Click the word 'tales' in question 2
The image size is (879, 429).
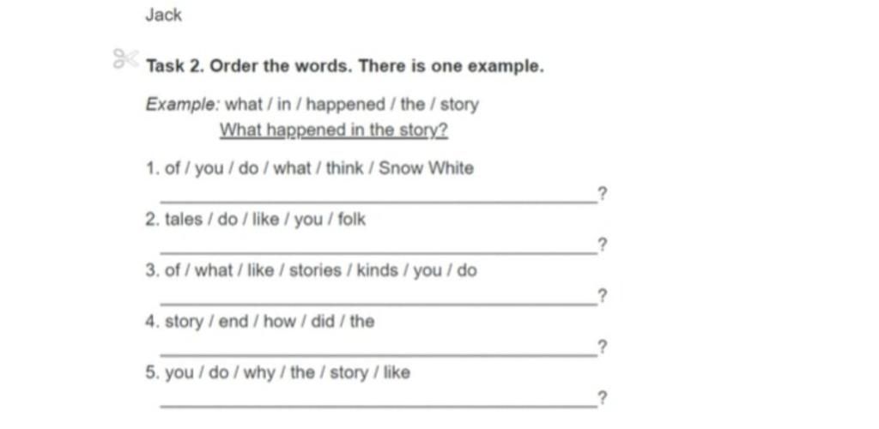pos(184,219)
